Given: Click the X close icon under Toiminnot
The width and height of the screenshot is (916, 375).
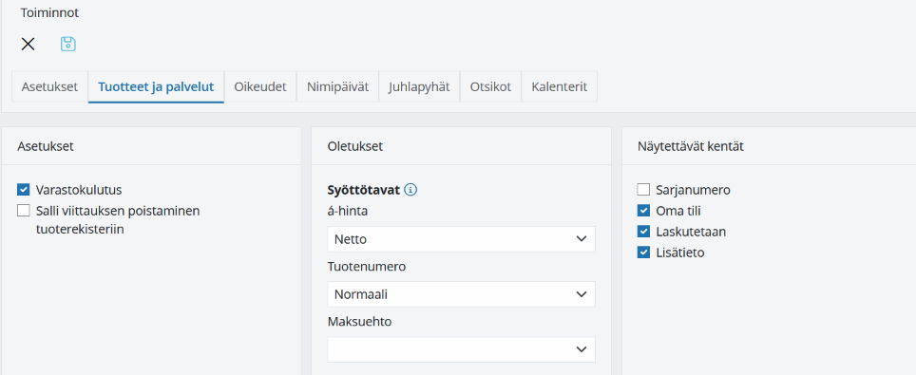Looking at the screenshot, I should (x=29, y=44).
